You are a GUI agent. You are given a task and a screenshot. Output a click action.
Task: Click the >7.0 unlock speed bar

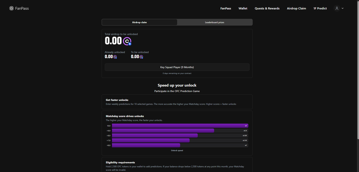151,140
